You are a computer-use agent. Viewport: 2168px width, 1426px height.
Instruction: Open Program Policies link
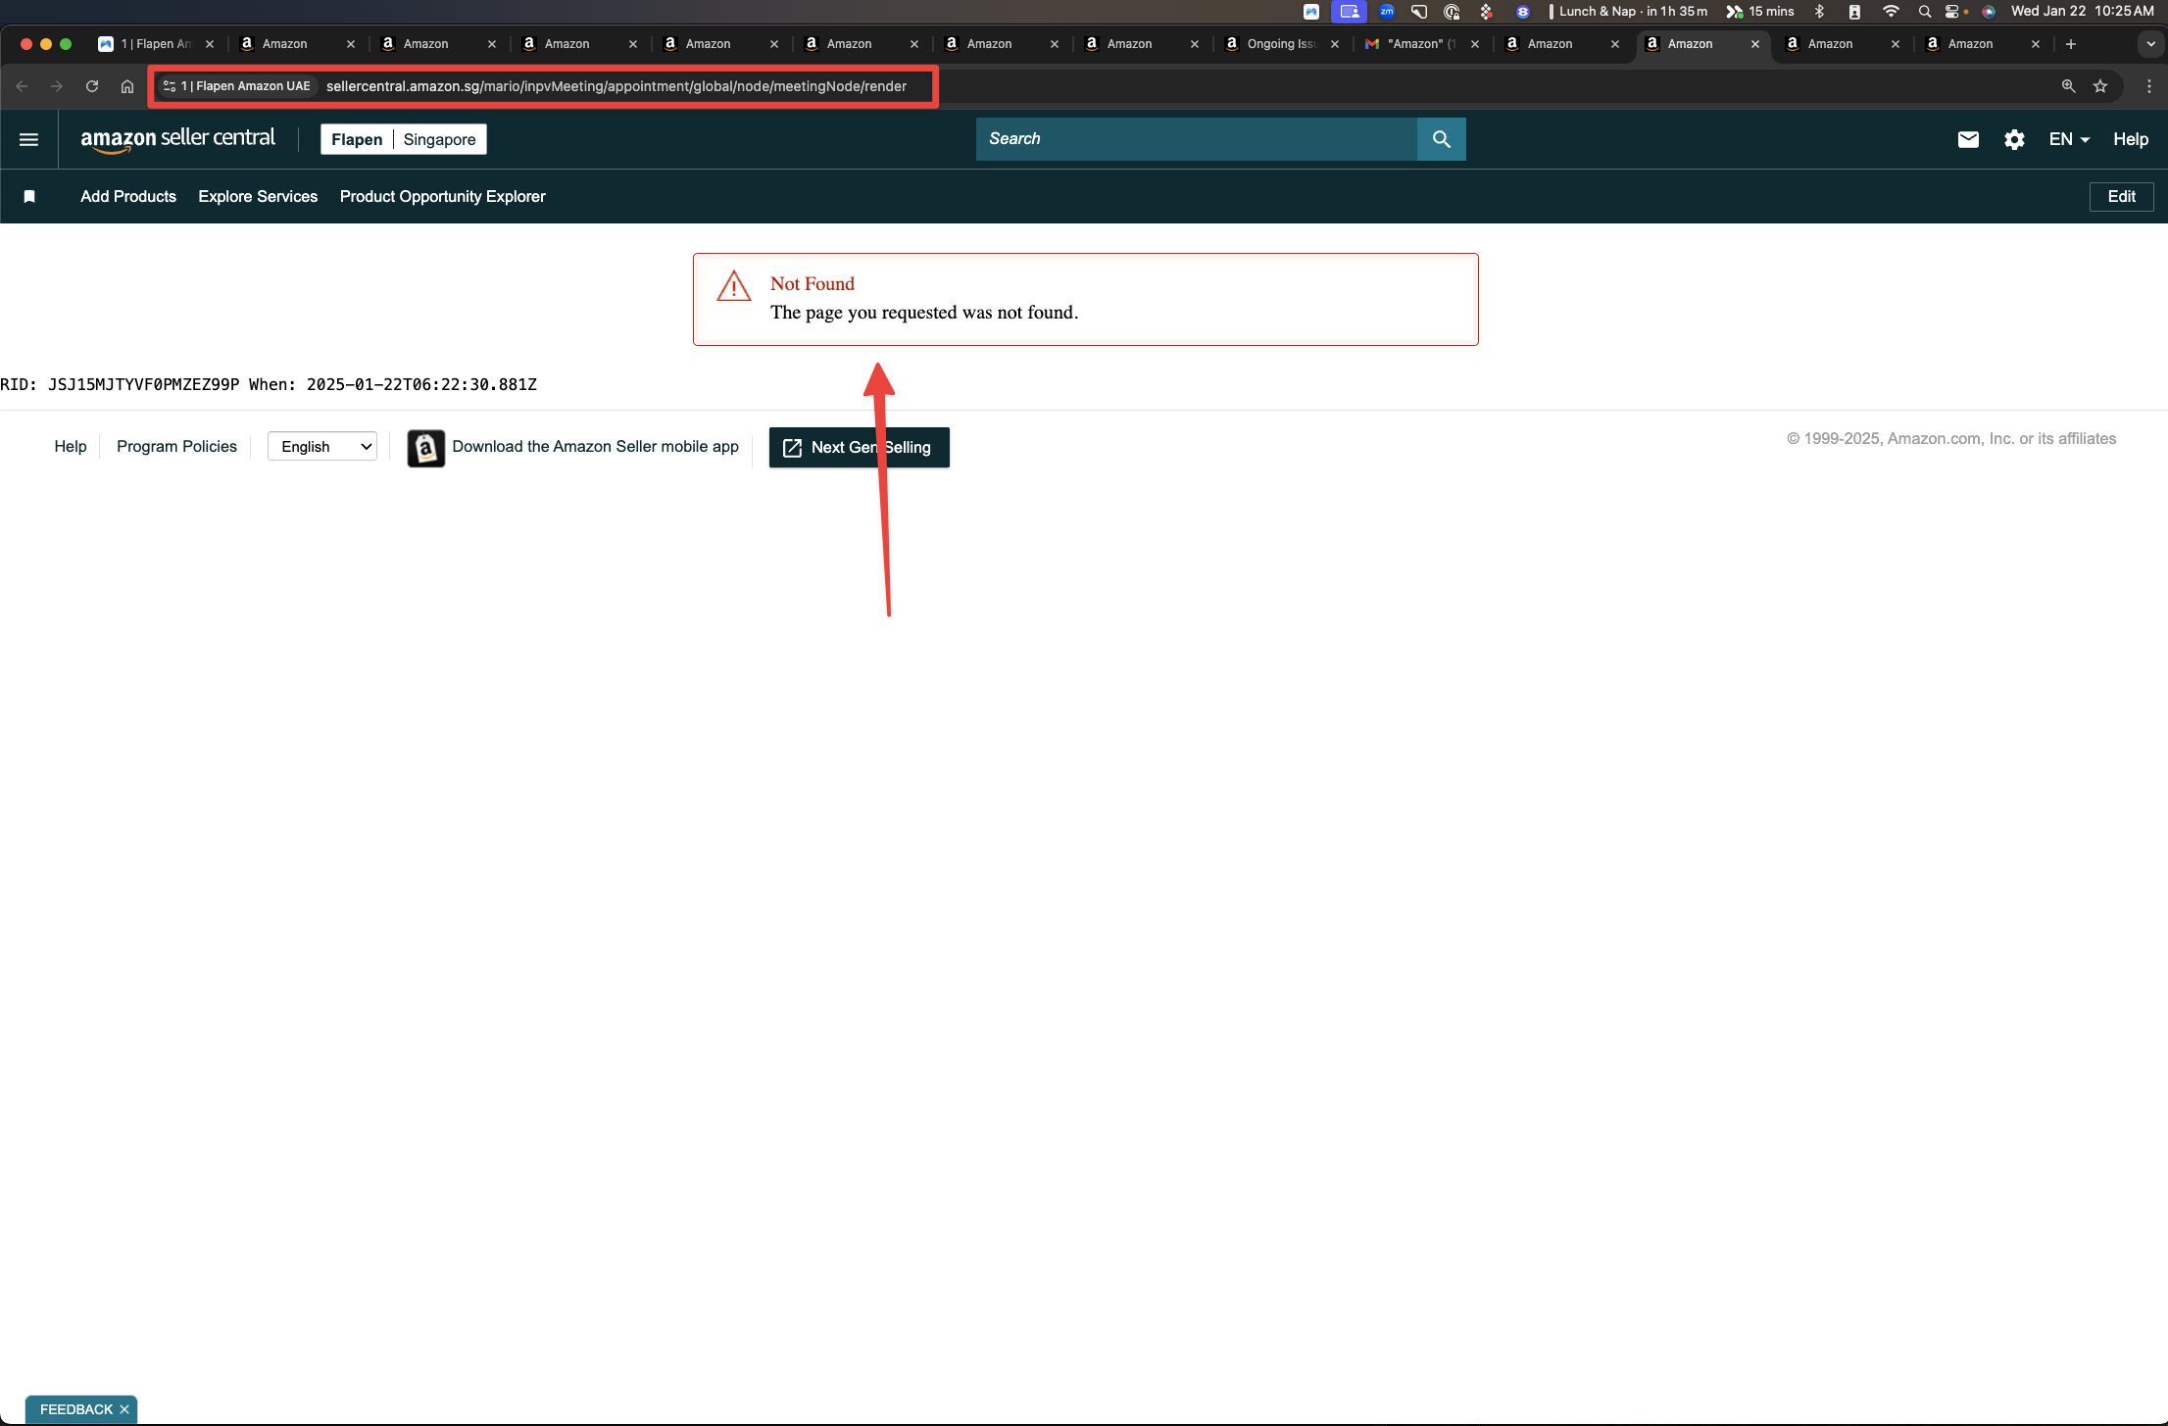176,447
